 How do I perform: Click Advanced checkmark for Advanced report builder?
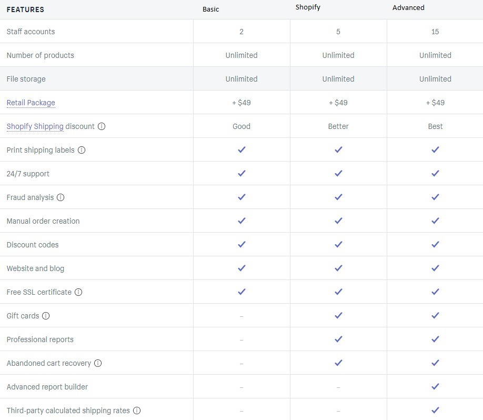click(x=435, y=386)
